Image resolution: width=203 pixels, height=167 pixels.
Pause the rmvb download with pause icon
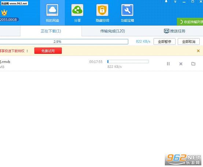tap(168, 64)
